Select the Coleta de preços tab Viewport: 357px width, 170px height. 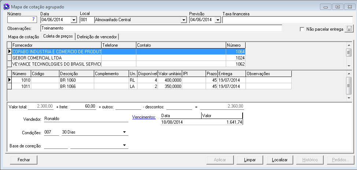[58, 36]
